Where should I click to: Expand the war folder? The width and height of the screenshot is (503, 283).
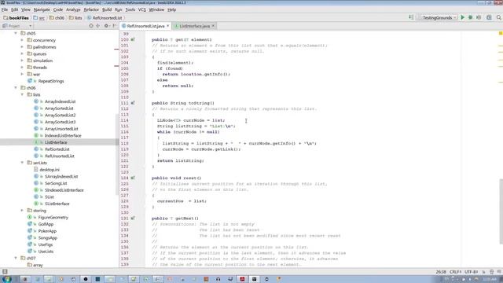22,74
